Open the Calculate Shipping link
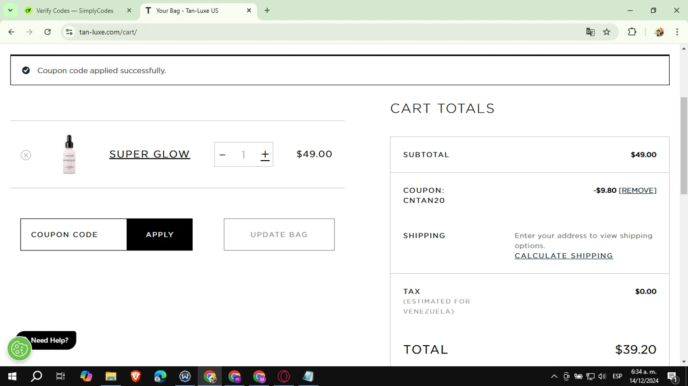The height and width of the screenshot is (386, 688). [564, 256]
